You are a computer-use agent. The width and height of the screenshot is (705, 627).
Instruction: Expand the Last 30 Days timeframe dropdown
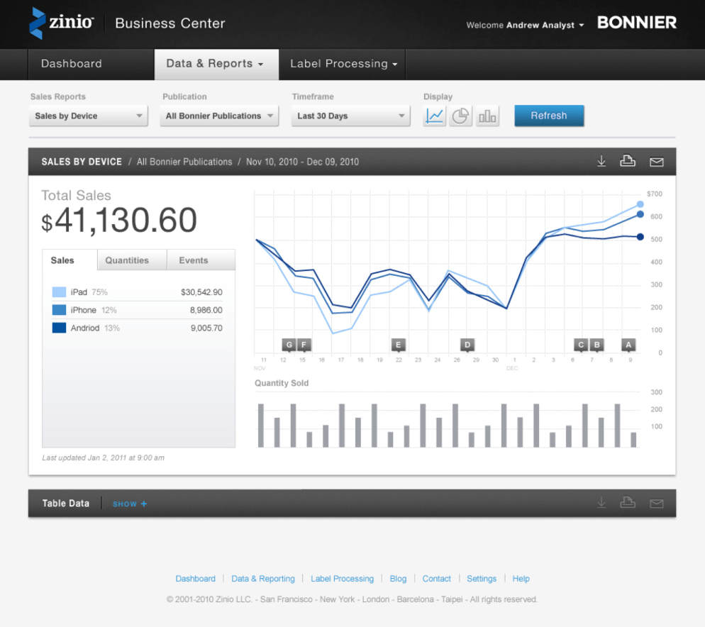350,116
